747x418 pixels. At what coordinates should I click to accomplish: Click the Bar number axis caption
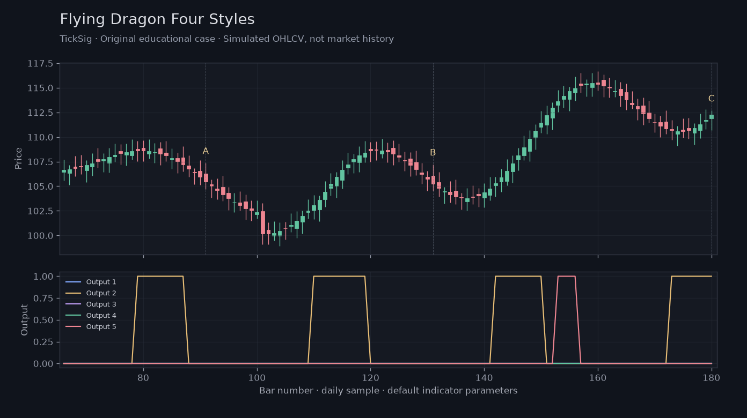389,391
